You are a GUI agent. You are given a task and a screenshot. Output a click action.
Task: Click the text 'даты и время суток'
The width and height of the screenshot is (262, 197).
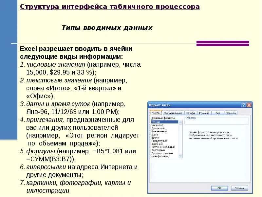(58, 104)
